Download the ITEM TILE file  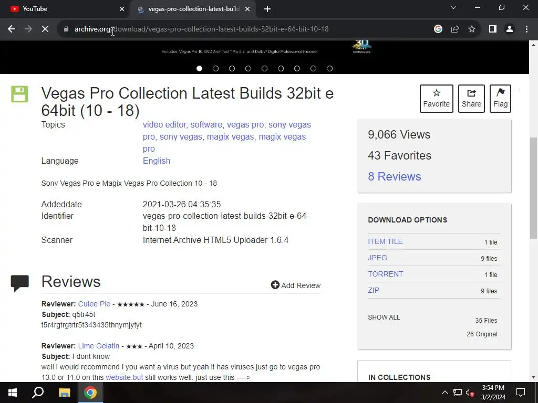[x=385, y=241]
